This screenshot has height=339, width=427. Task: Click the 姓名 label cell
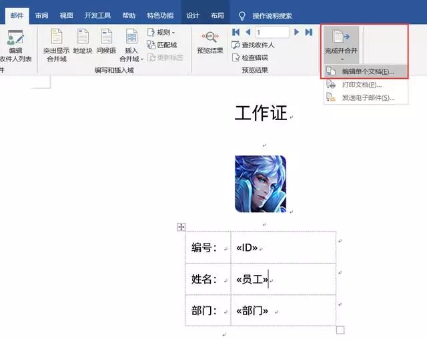[207, 279]
